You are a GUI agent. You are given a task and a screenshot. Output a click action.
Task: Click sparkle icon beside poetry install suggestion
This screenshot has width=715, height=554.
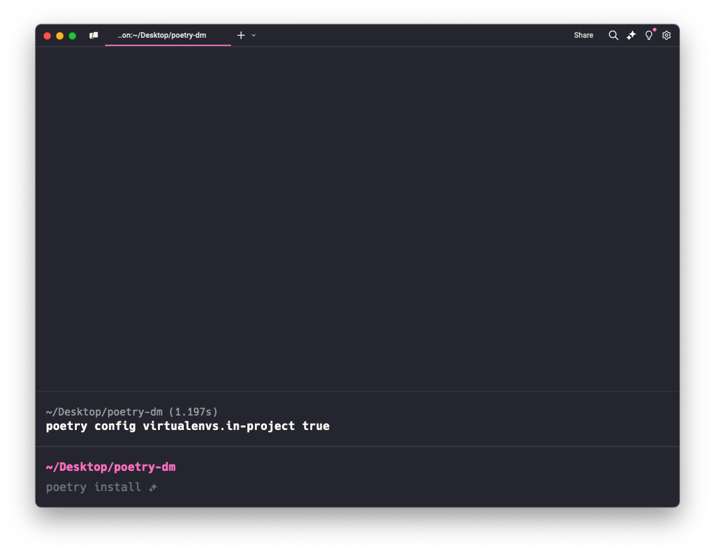(x=153, y=487)
